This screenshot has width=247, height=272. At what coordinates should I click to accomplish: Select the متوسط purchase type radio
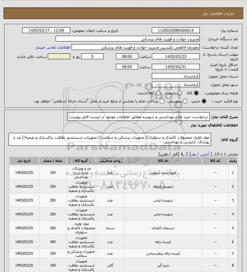point(185,101)
